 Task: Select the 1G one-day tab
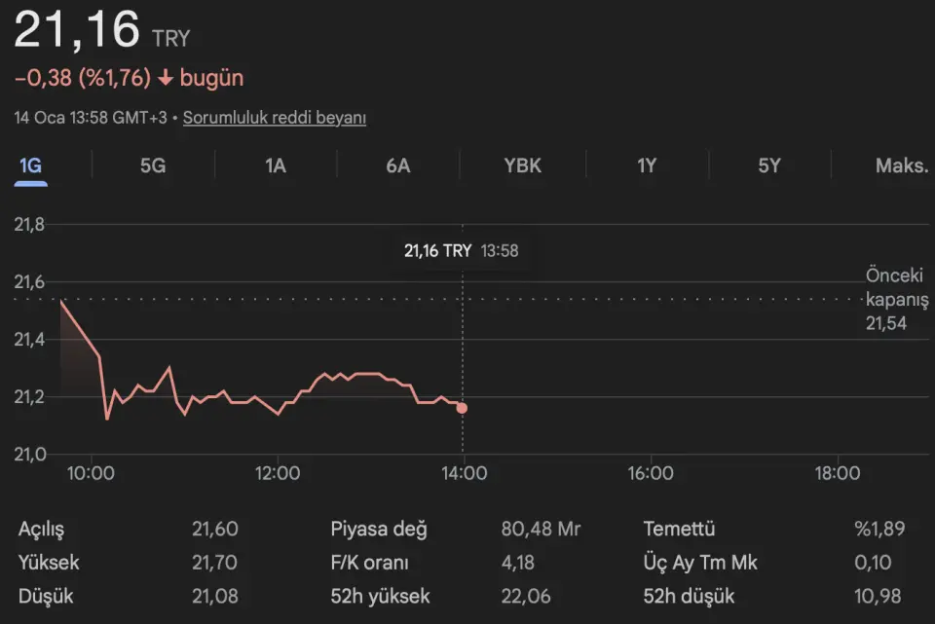pyautogui.click(x=30, y=165)
